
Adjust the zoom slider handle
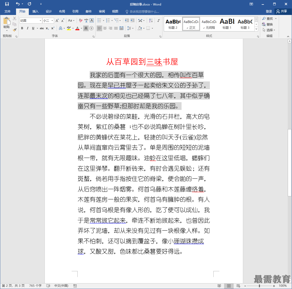(259, 286)
